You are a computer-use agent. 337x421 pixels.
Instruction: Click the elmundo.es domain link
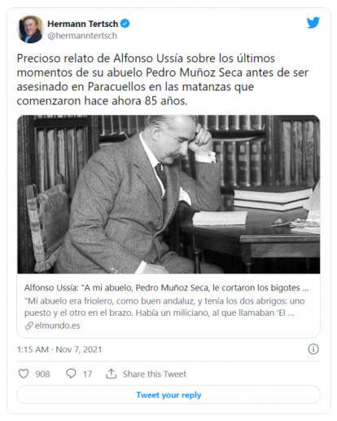pos(58,326)
